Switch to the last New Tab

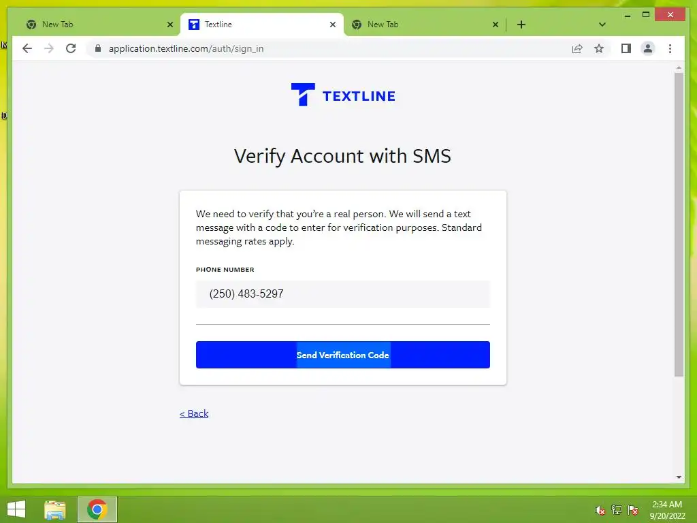coord(425,25)
